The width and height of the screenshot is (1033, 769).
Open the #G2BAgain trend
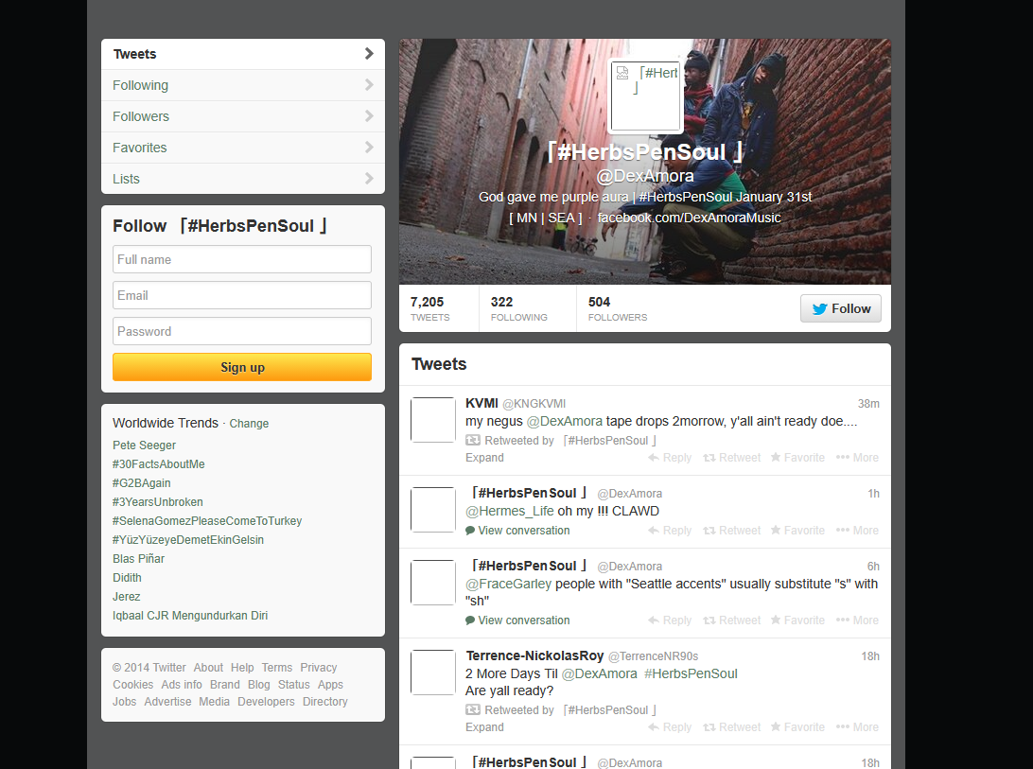[142, 483]
